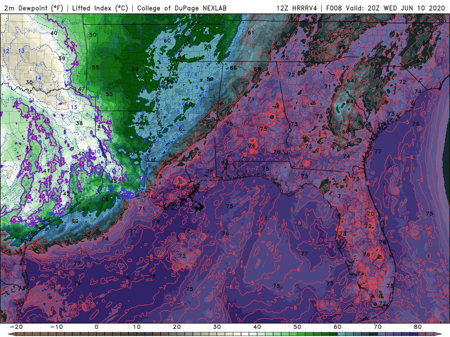Viewport: 450px width, 337px height.
Task: Click the '2m Dewpoint (°F)' header label
Action: tap(33, 8)
